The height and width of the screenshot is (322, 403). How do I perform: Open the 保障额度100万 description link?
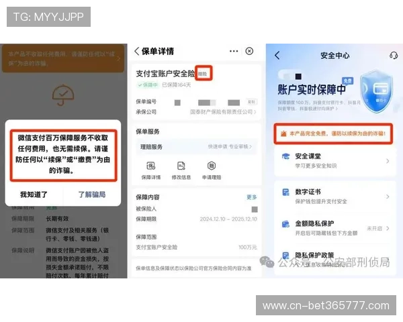pyautogui.click(x=319, y=105)
